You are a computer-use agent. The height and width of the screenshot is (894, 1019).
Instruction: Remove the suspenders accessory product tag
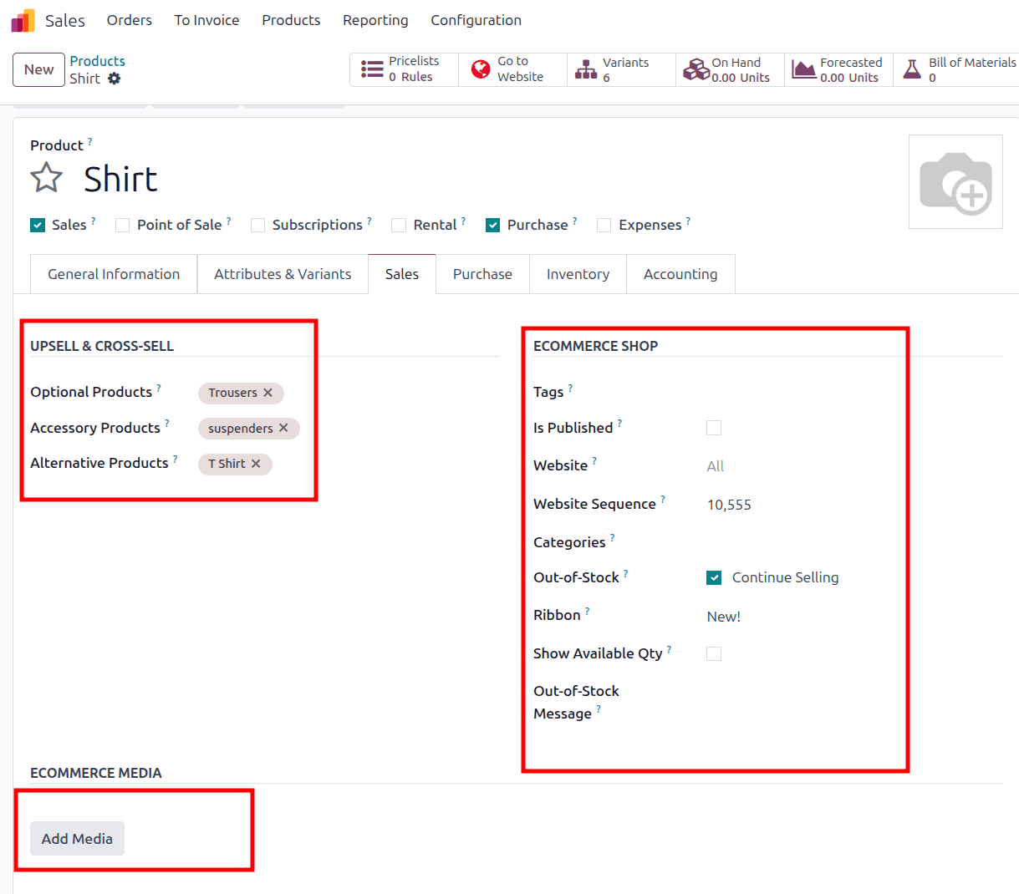click(283, 428)
